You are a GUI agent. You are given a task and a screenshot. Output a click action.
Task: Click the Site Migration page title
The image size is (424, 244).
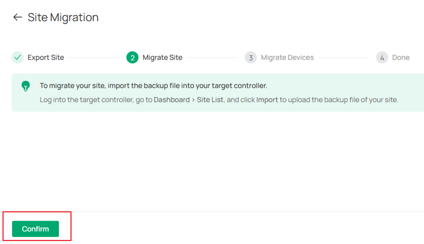click(63, 17)
